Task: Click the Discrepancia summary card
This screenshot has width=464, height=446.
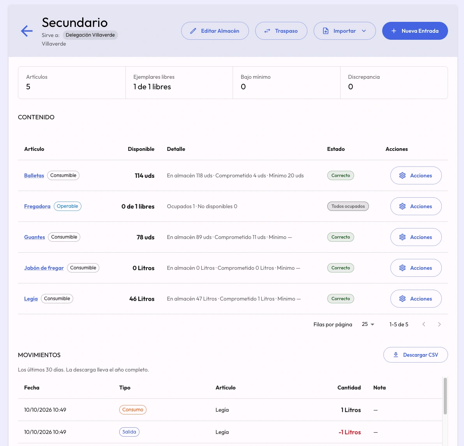Action: [394, 83]
